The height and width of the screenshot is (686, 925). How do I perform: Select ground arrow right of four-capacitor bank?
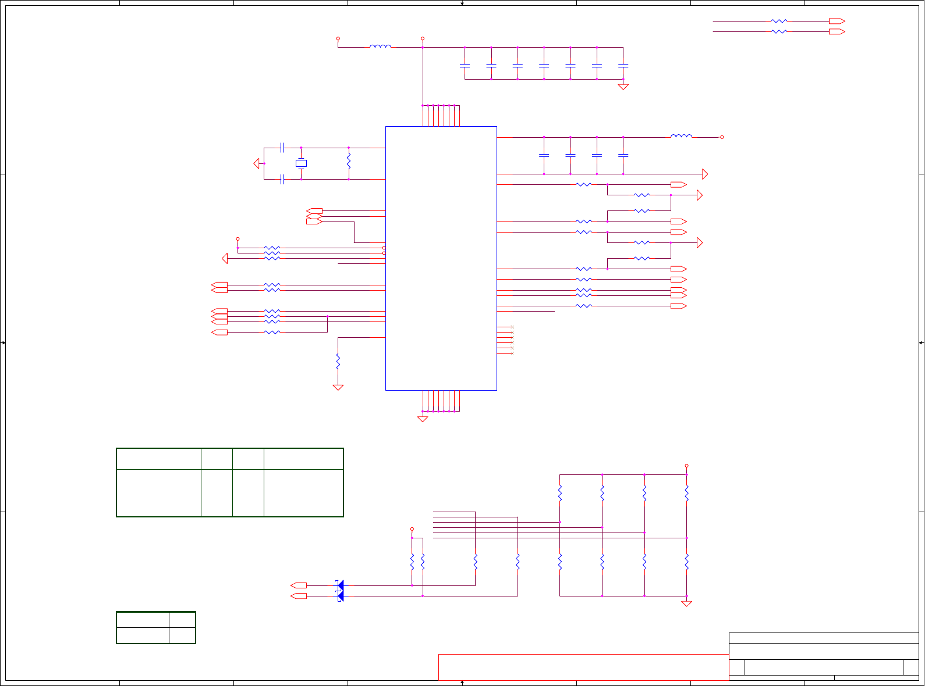[705, 174]
